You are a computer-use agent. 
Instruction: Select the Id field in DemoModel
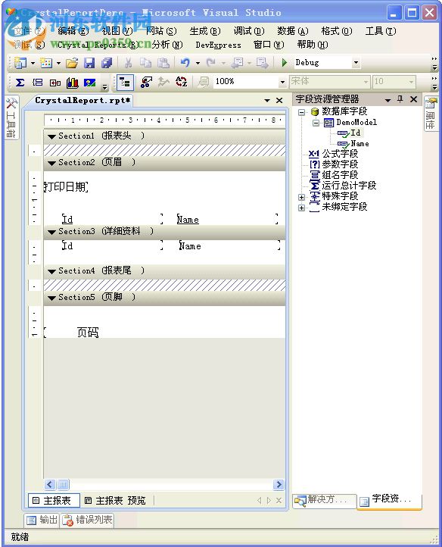(355, 133)
